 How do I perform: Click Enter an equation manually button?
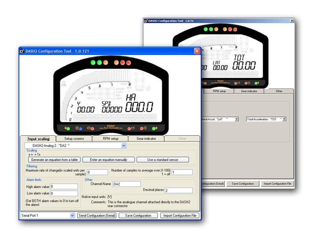(109, 160)
